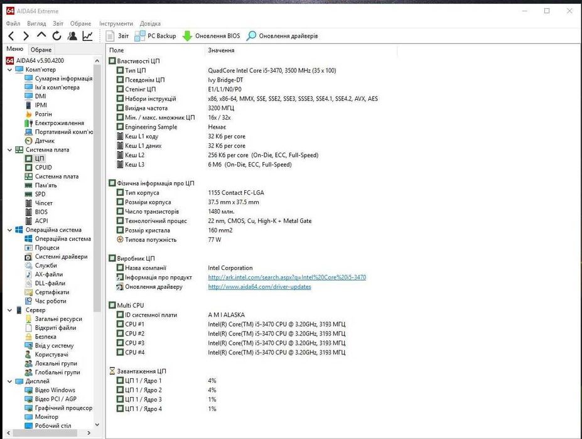This screenshot has height=439, width=582.
Task: Refresh the page with the circular arrow icon
Action: (x=57, y=36)
